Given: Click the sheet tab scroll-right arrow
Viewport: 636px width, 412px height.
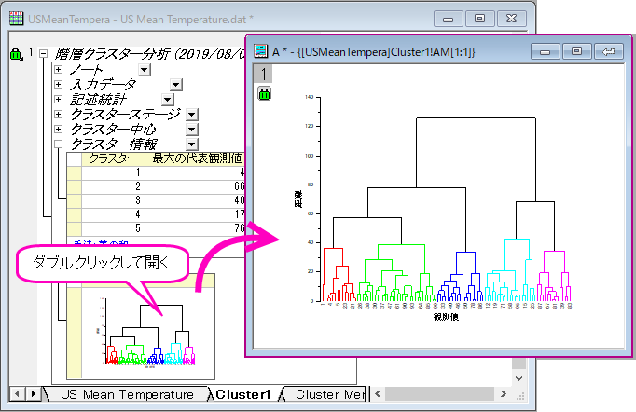Looking at the screenshot, I should 33,393.
